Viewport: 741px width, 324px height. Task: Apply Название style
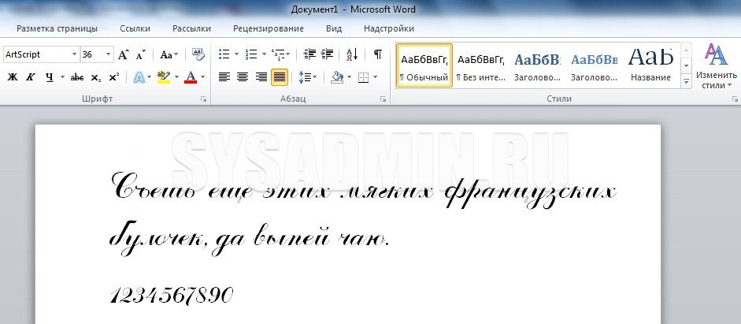[x=650, y=65]
